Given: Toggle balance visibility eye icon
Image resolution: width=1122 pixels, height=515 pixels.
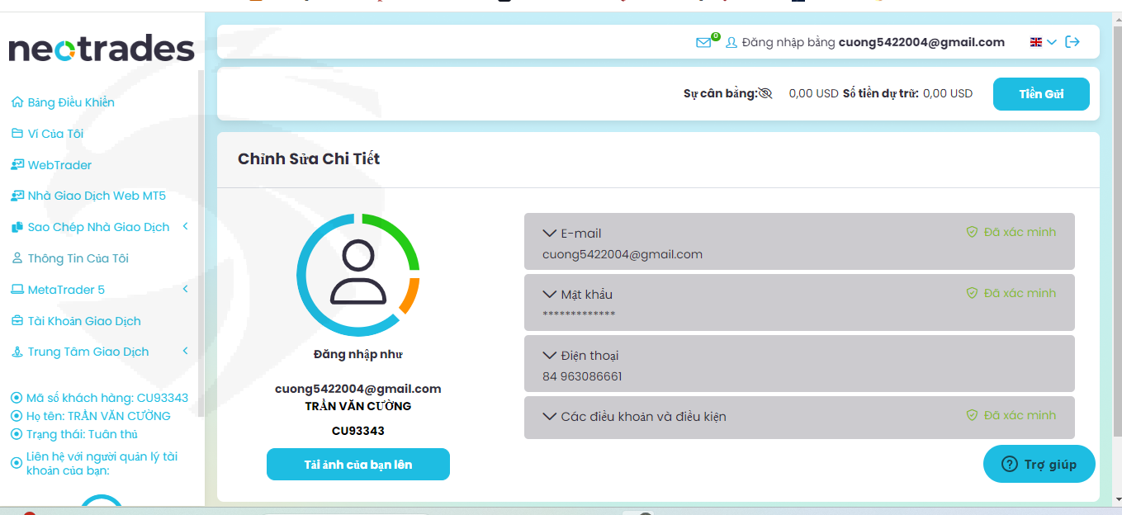Looking at the screenshot, I should (765, 93).
